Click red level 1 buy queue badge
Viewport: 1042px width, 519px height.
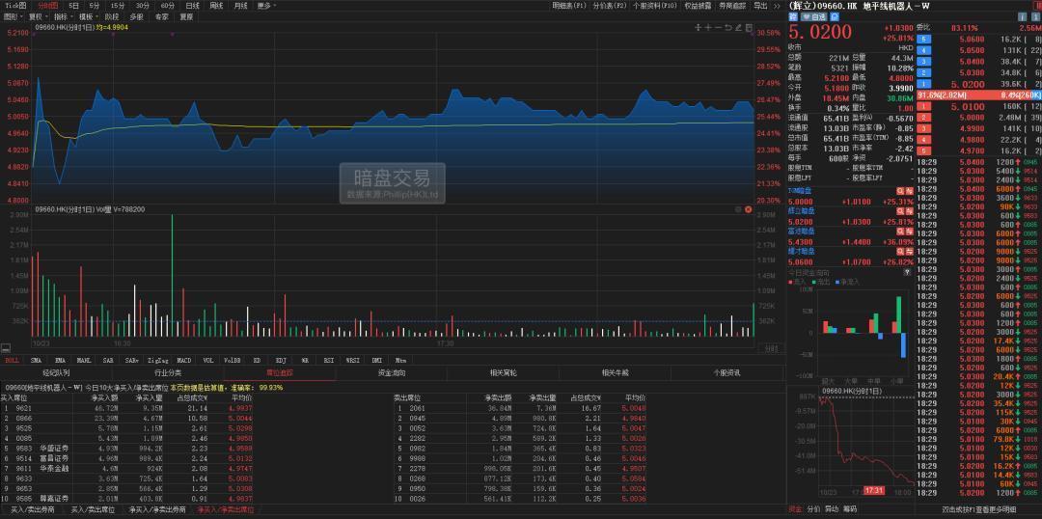click(921, 106)
